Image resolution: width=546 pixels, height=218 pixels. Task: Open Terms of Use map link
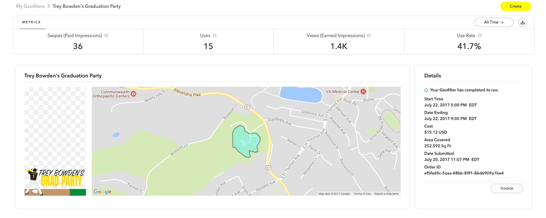click(x=362, y=194)
